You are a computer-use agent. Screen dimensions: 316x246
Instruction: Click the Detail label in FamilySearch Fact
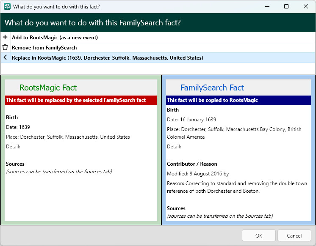pyautogui.click(x=174, y=147)
